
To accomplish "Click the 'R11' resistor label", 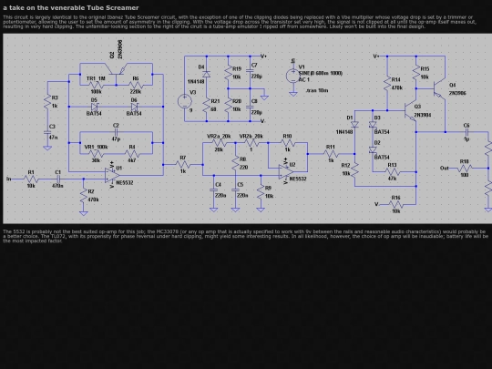I will [331, 147].
